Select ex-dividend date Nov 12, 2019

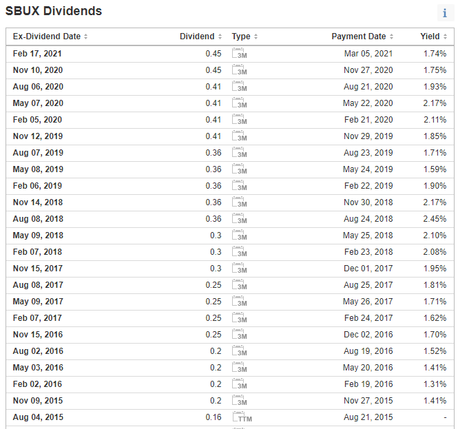[38, 136]
